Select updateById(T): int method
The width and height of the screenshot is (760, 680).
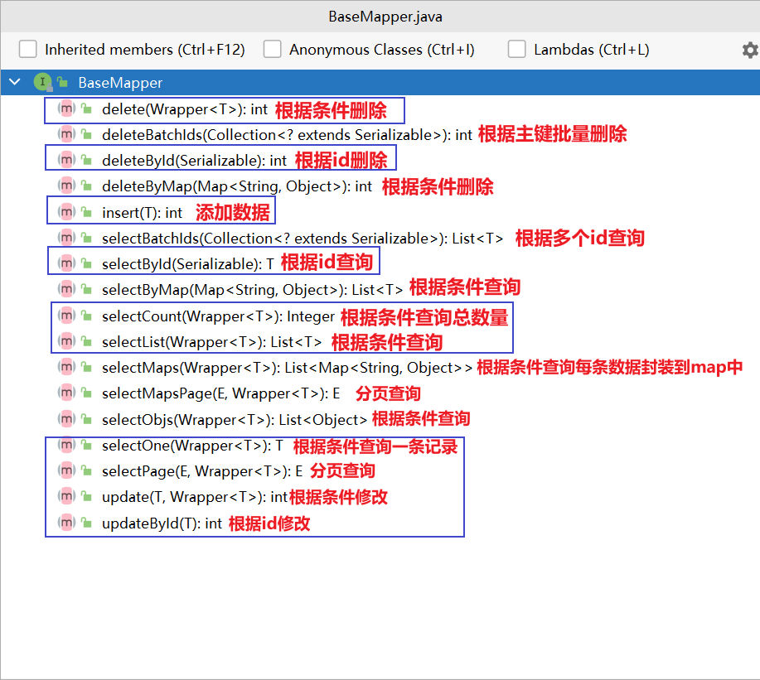point(162,523)
